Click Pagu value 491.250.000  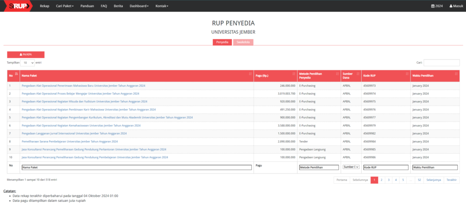(x=288, y=110)
